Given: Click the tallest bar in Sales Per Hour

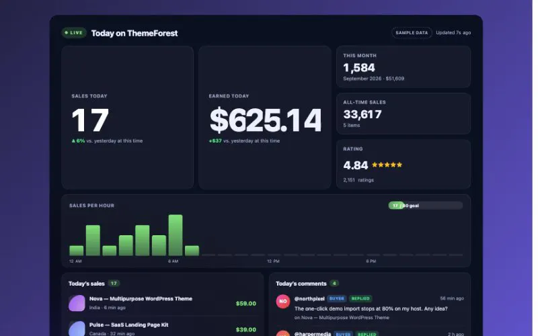Looking at the screenshot, I should [176, 235].
